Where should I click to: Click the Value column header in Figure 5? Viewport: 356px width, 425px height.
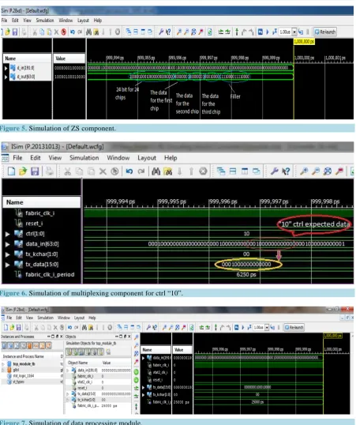click(69, 58)
